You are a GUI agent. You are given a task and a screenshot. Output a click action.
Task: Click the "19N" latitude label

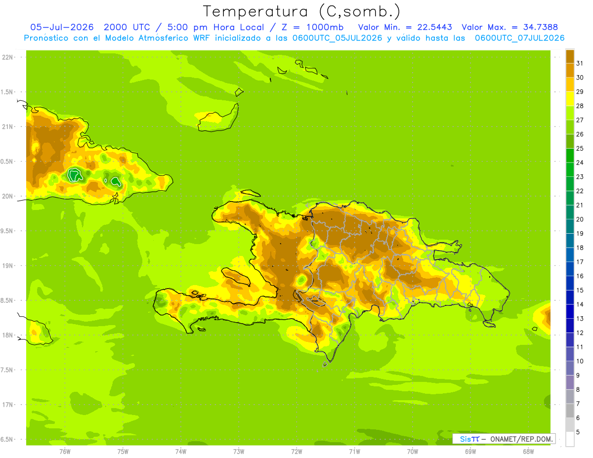pyautogui.click(x=7, y=265)
